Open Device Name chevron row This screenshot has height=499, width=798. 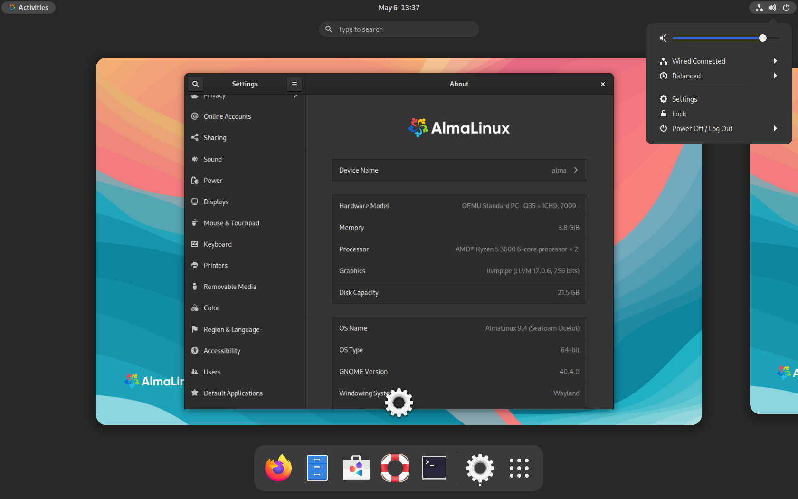(459, 170)
